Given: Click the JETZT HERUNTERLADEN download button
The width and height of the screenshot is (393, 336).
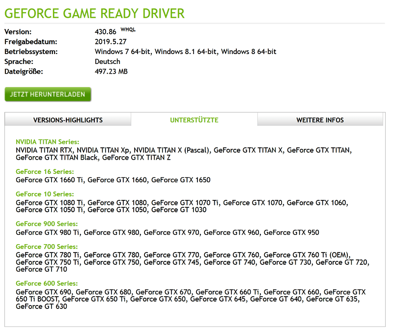Looking at the screenshot, I should (48, 94).
